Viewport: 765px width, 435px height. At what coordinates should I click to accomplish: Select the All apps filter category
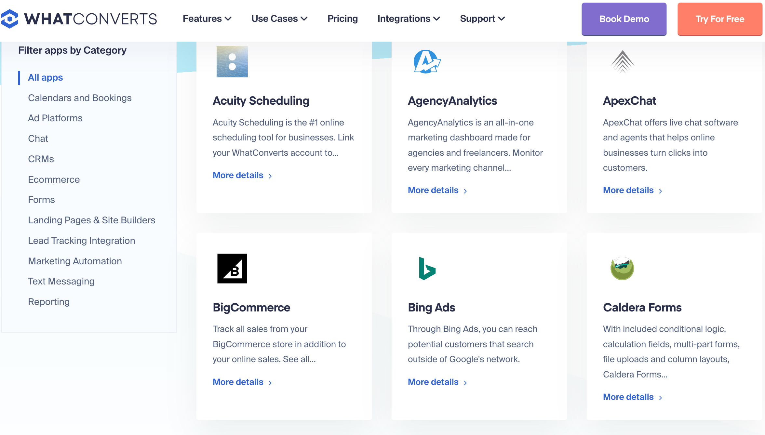coord(45,77)
